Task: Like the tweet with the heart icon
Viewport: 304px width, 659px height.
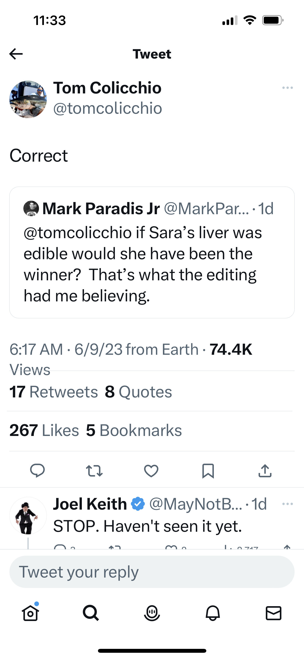Action: pyautogui.click(x=151, y=471)
